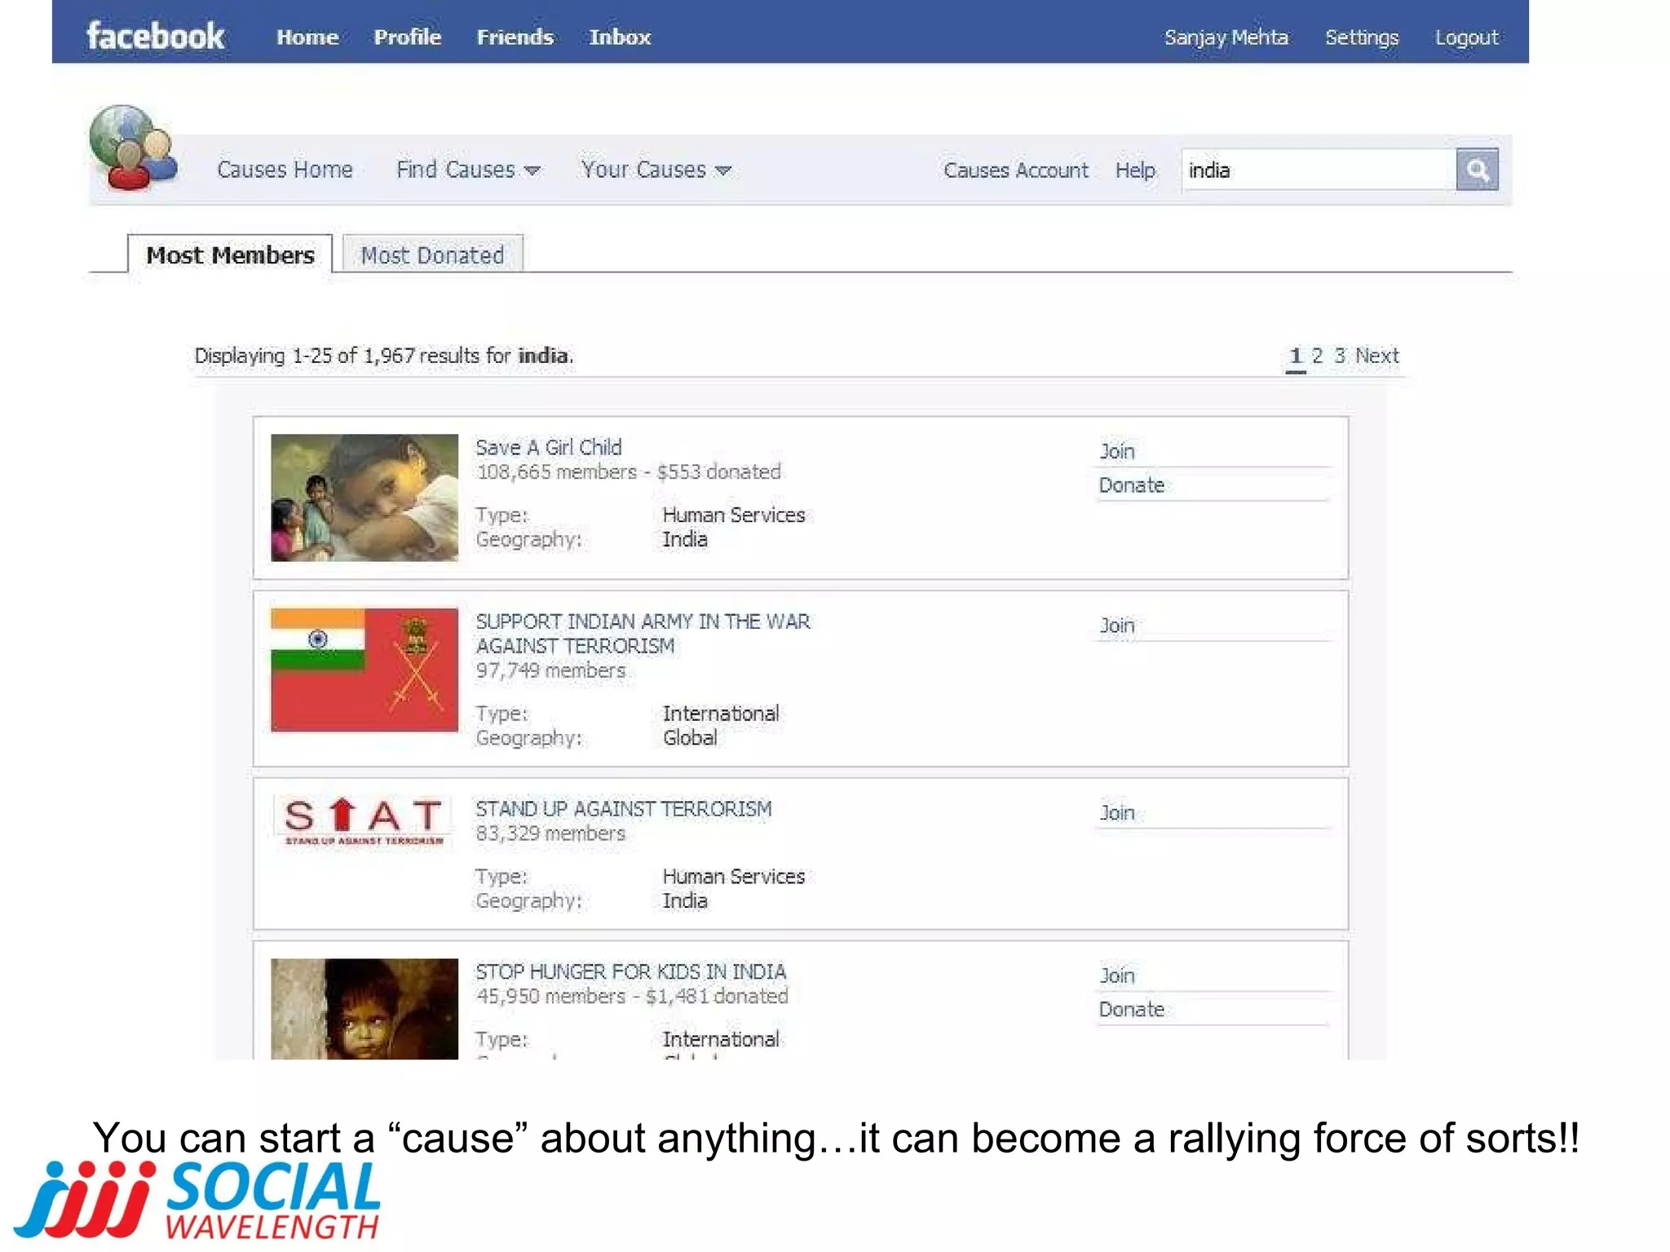Click the search field containing india
Screen dimensions: 1670x1252
click(x=1319, y=170)
